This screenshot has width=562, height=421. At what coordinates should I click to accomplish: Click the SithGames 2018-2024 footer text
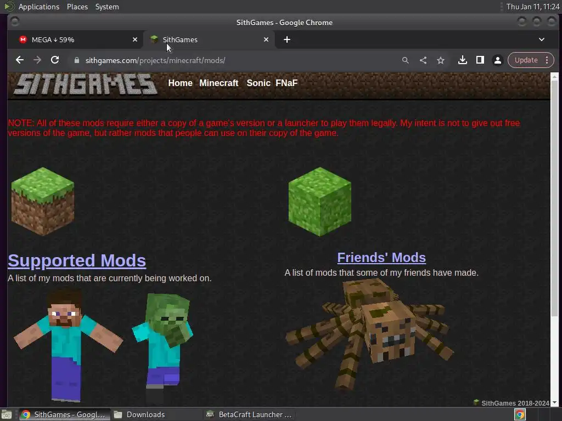click(x=515, y=403)
